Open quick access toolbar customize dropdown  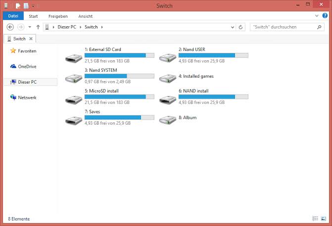tap(33, 6)
